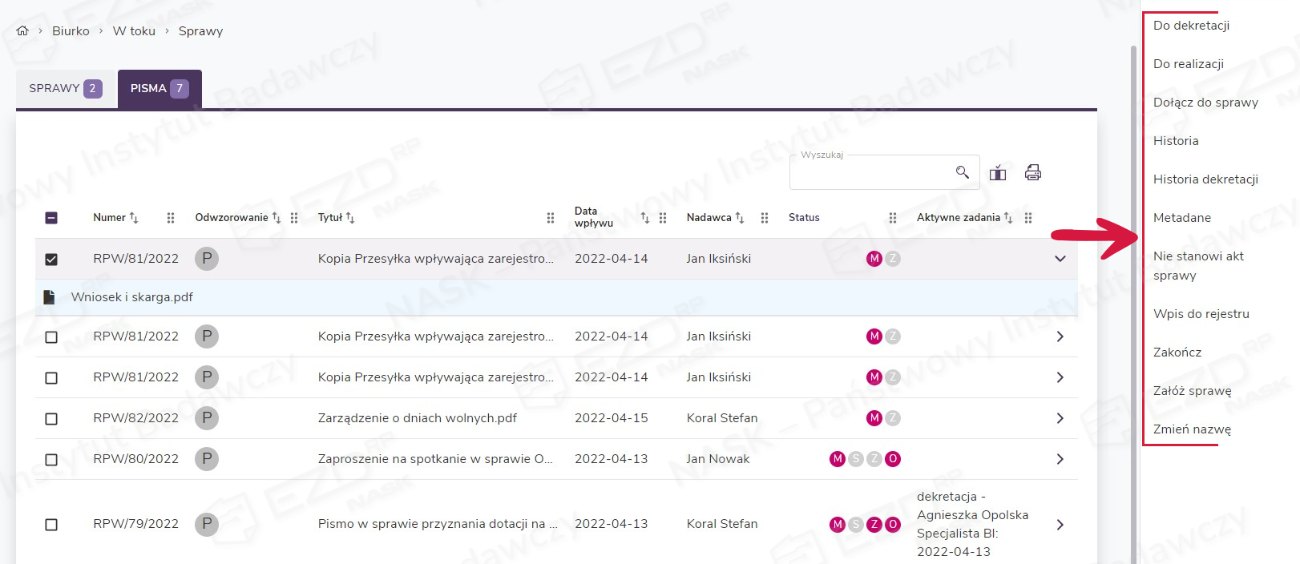Expand the RPW/80/2022 row chevron
1300x564 pixels.
1060,459
